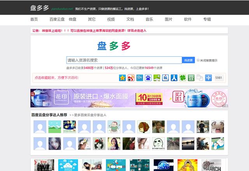249x171 pixels.
Task: Open the light blue cloud storage thumbnail
Action: point(68,165)
